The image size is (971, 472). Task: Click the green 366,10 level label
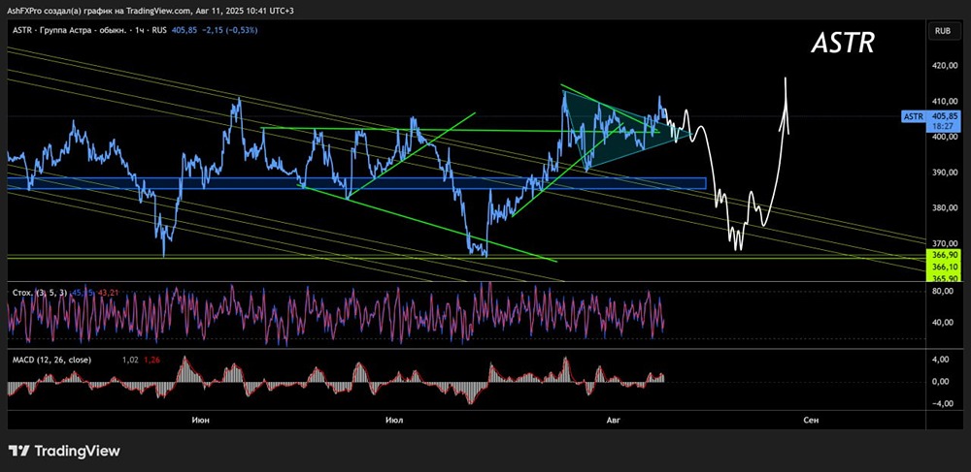click(947, 267)
